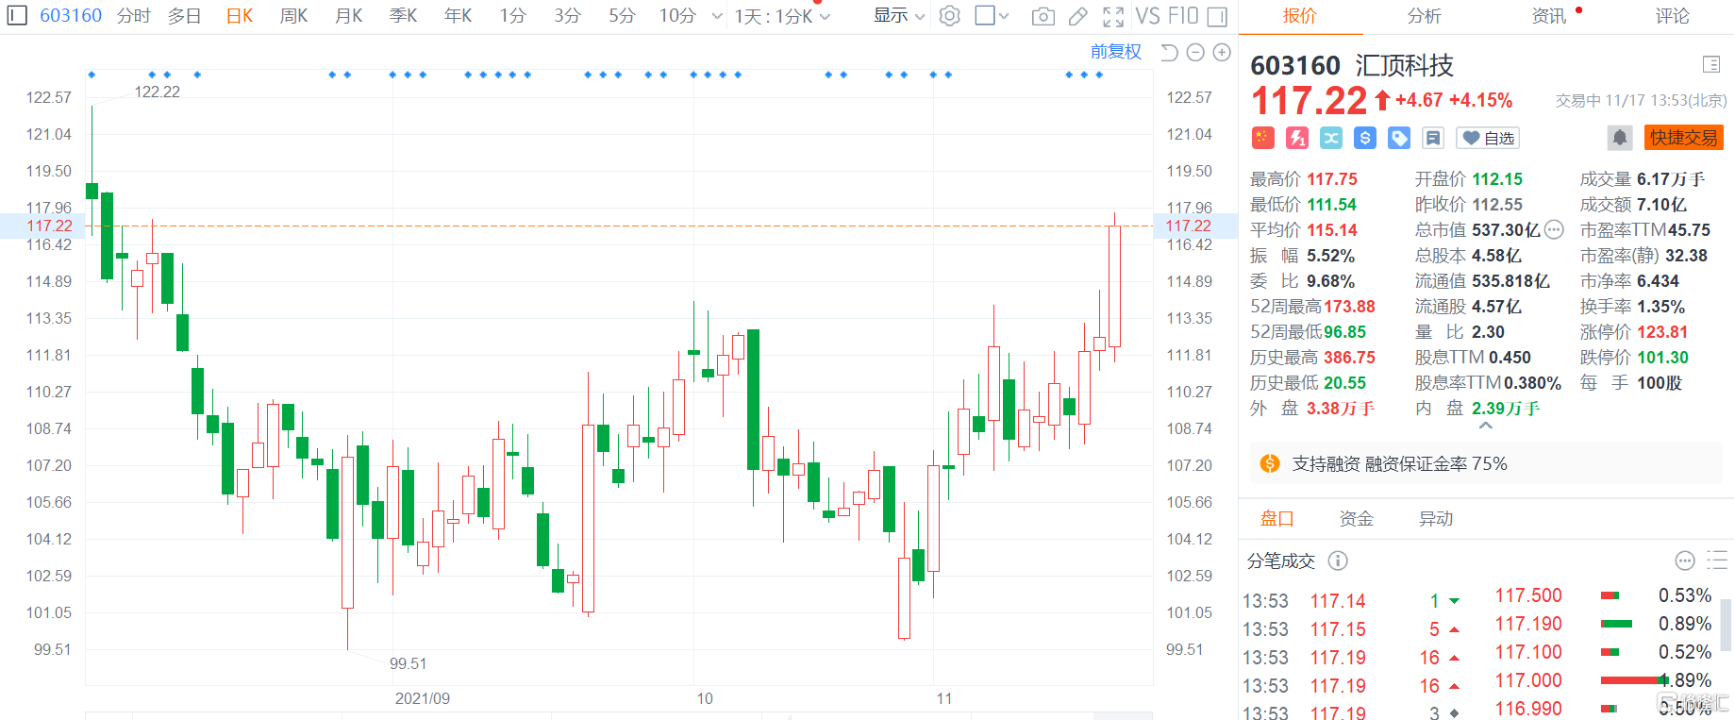Select 月K monthly candlestick
Screen dimensions: 1735x720
point(349,16)
